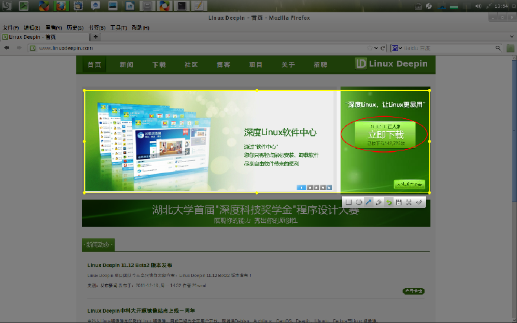
Task: Open the Firefox icon in the top panel
Action: pos(61,6)
